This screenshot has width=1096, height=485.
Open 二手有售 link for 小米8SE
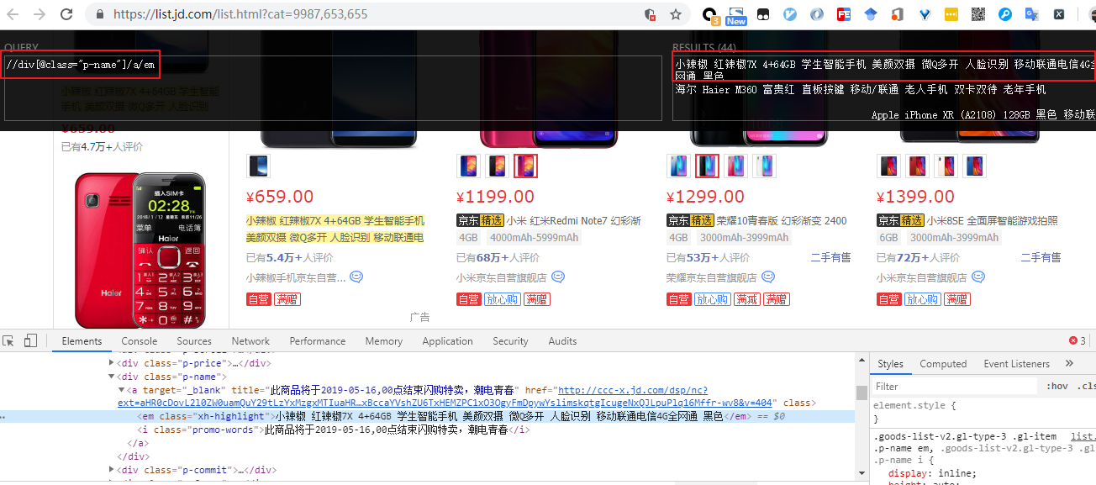click(1041, 258)
